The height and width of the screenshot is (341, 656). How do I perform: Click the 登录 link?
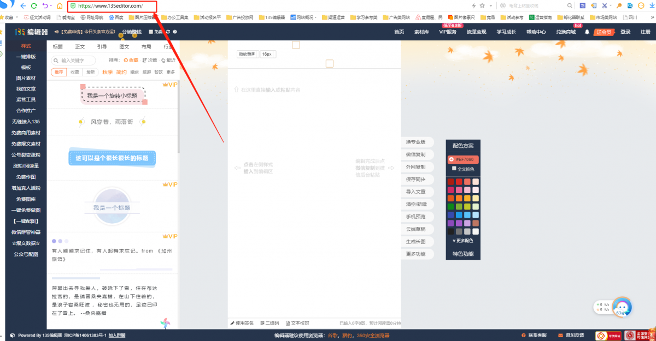pyautogui.click(x=625, y=32)
